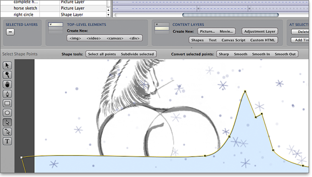Click Subdivide selected
Screen dimensions: 312x177
click(x=137, y=54)
